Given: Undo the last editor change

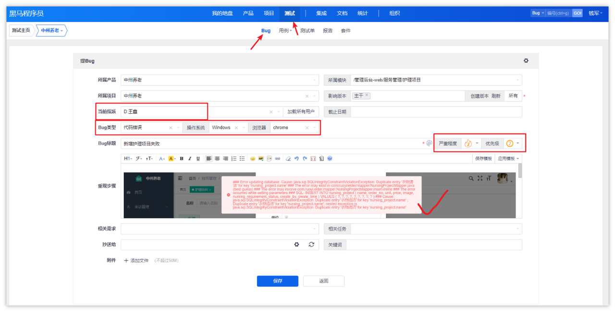Looking at the screenshot, I should click(x=296, y=158).
